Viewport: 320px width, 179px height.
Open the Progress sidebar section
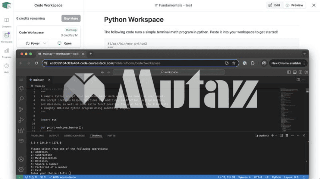tap(6, 53)
